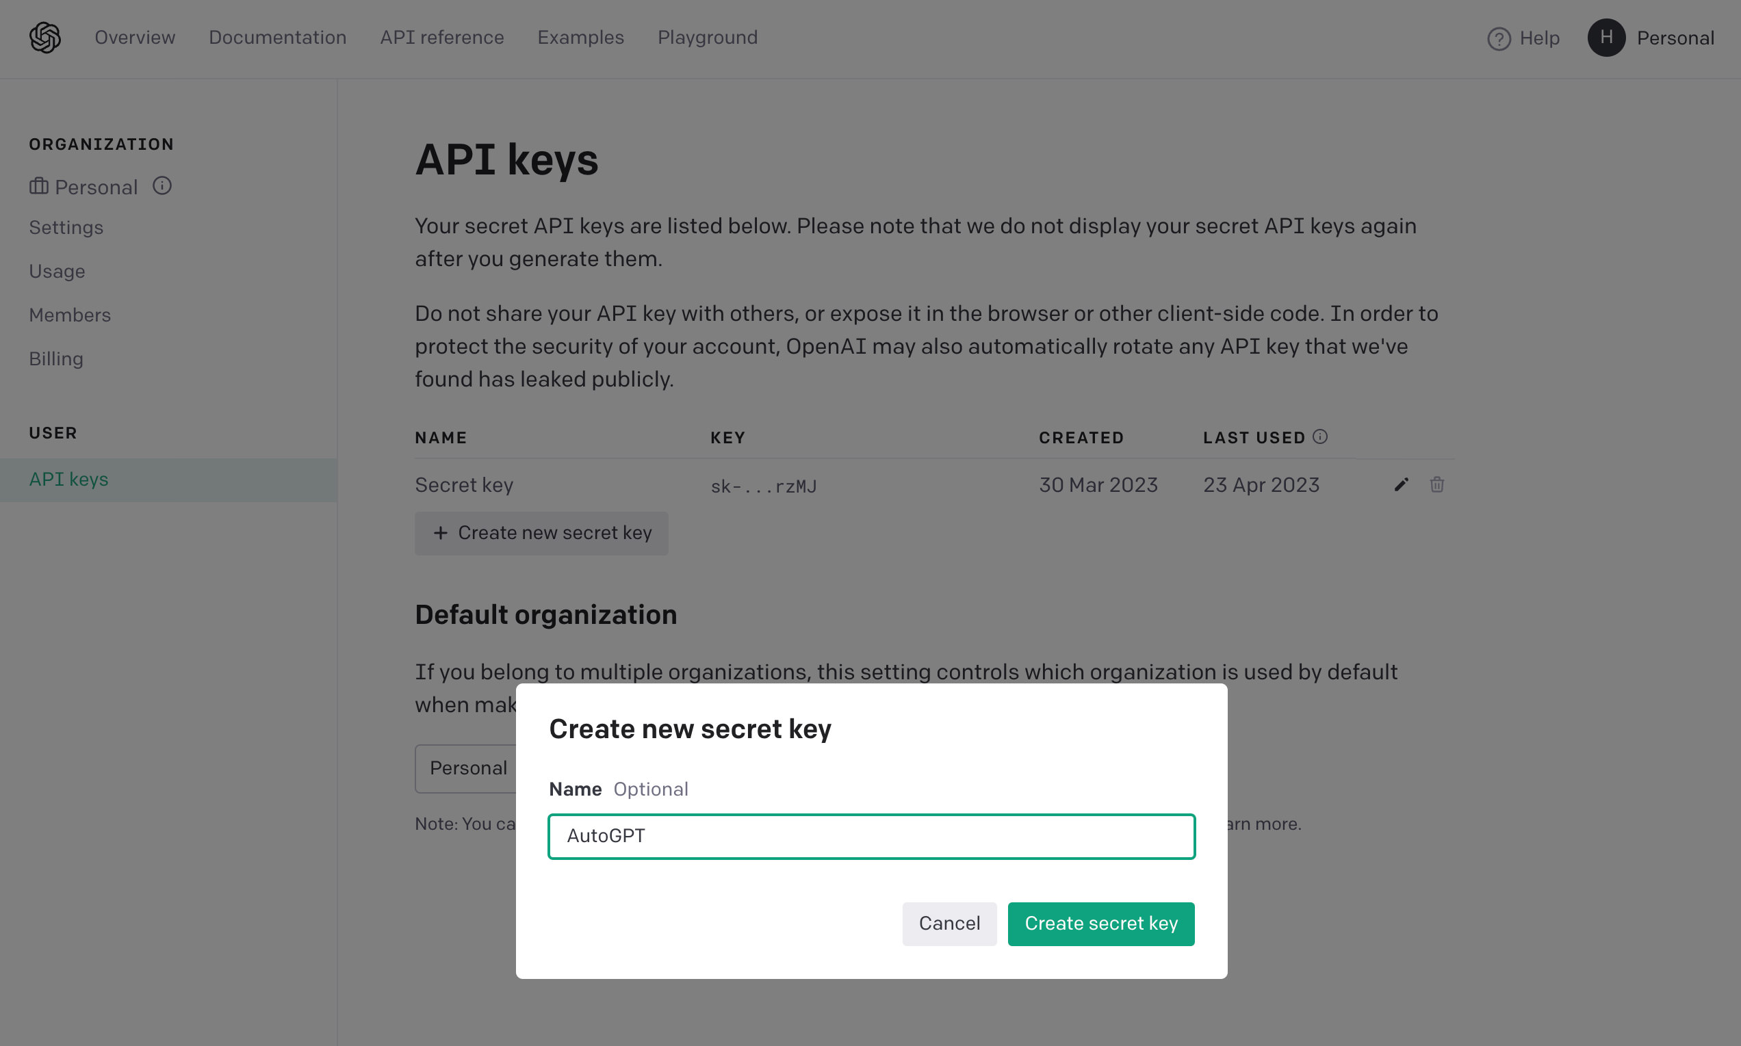Click the OpenAI logo icon

pos(45,38)
